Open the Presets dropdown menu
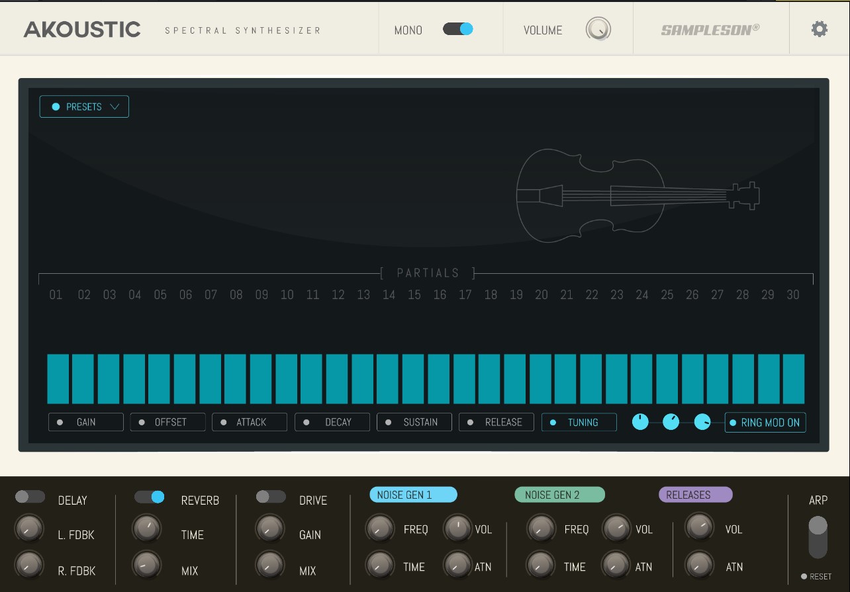850x592 pixels. 84,106
